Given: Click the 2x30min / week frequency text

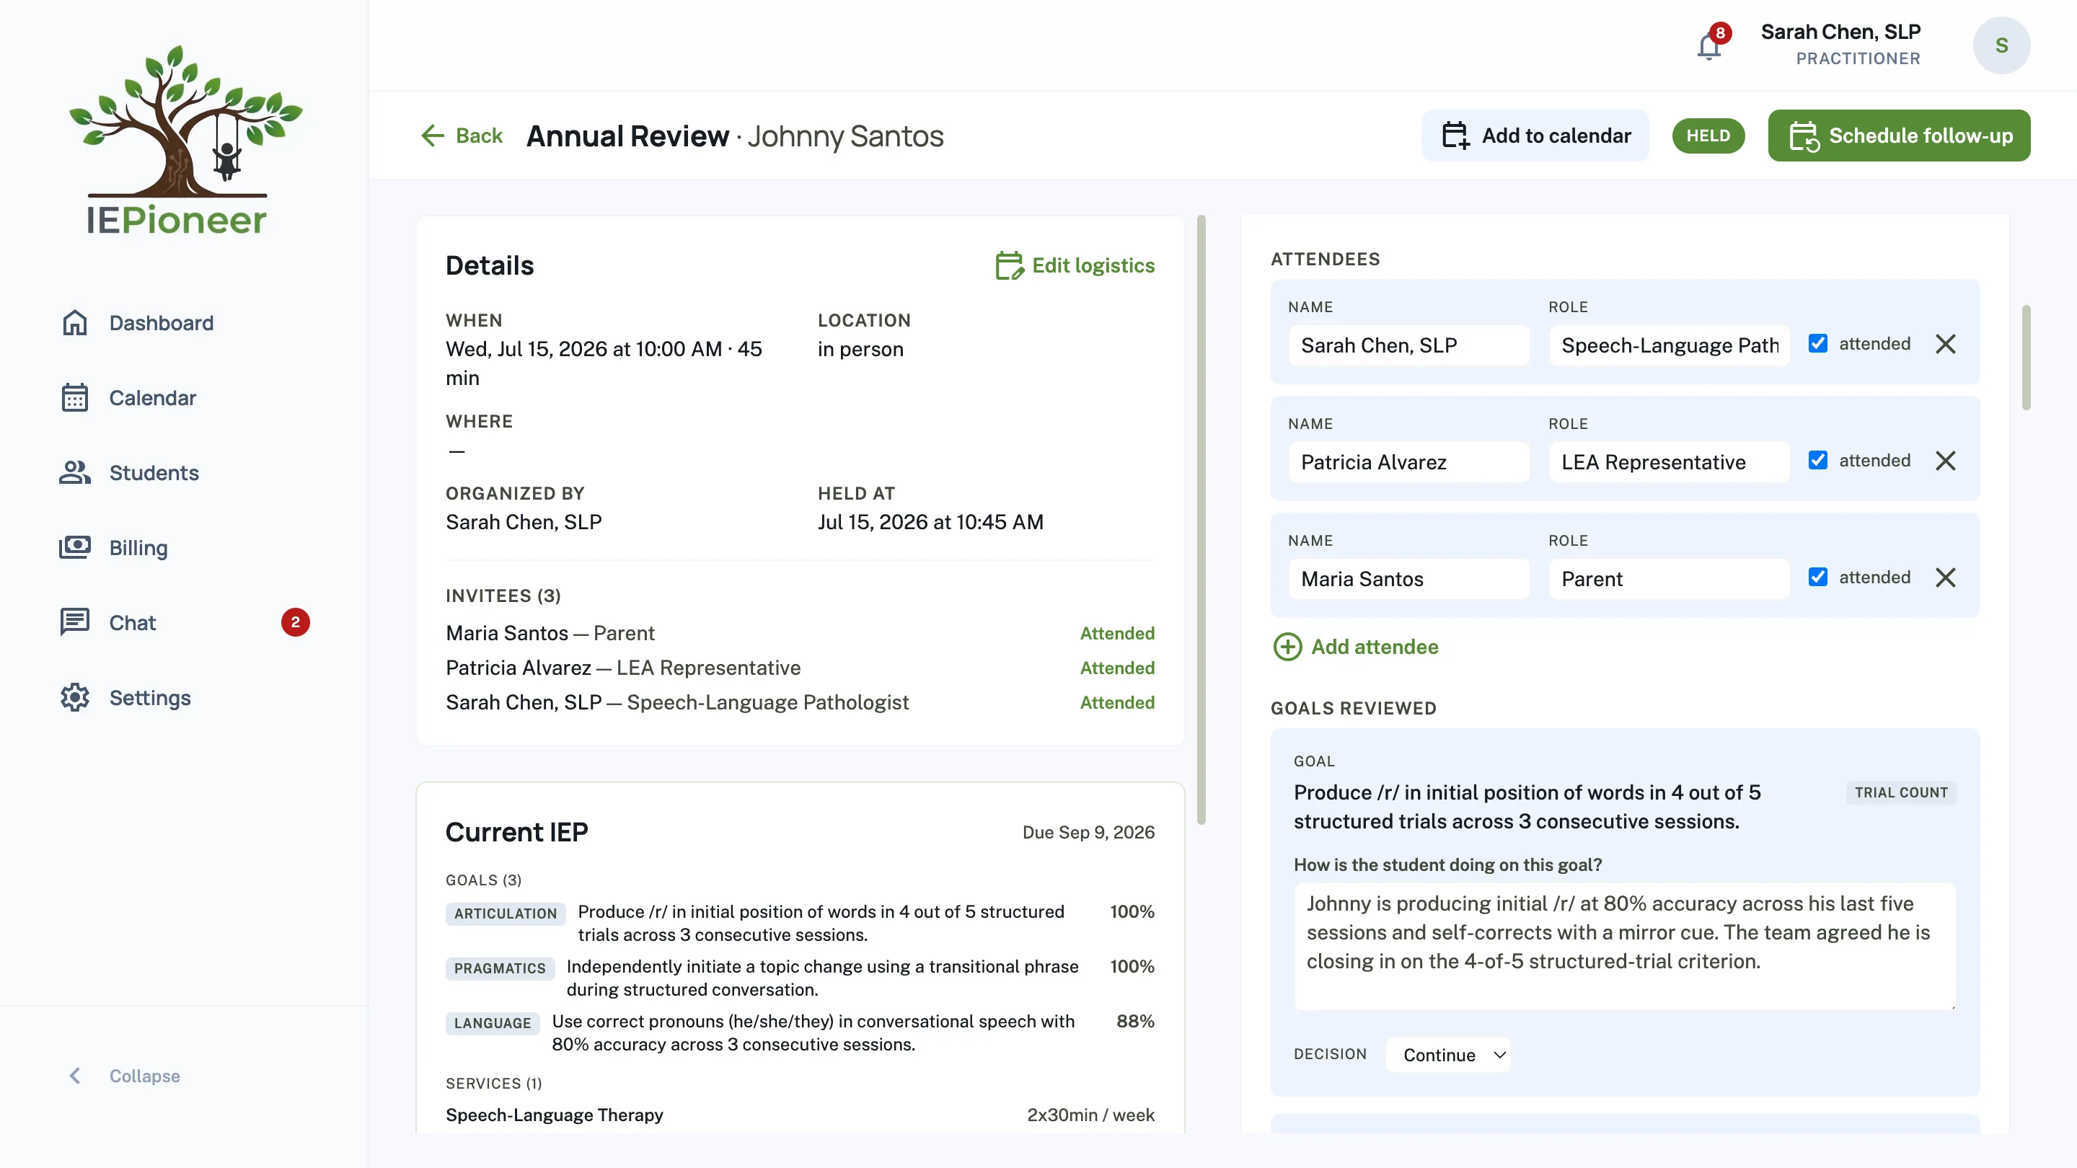Looking at the screenshot, I should click(x=1090, y=1115).
